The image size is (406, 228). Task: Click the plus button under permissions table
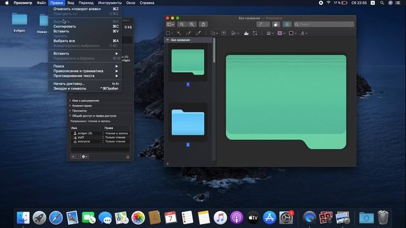click(x=73, y=156)
